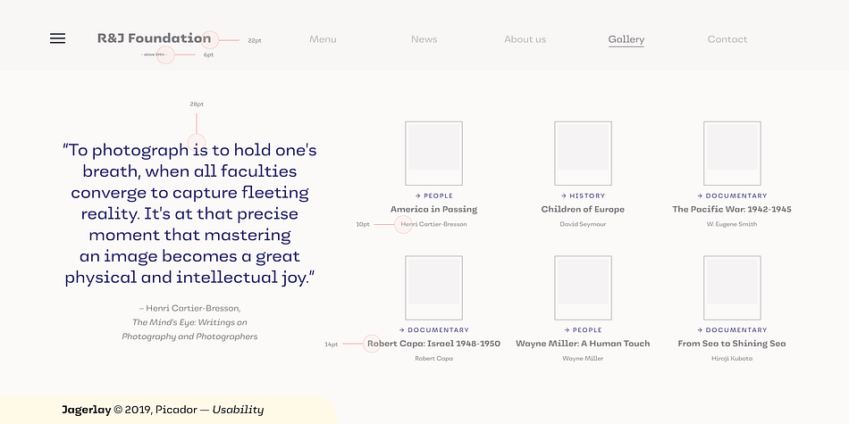Open the Robert Capa: Israel 1948-1950 title
Viewport: 849px width, 424px height.
(x=433, y=344)
